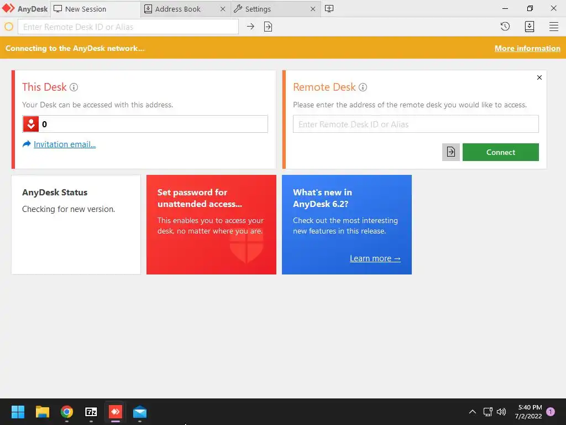The height and width of the screenshot is (425, 566).
Task: Open the Mail app from taskbar
Action: (140, 412)
